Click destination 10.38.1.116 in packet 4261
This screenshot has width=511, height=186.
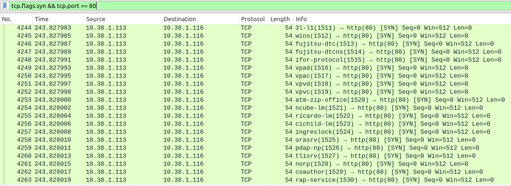click(183, 163)
